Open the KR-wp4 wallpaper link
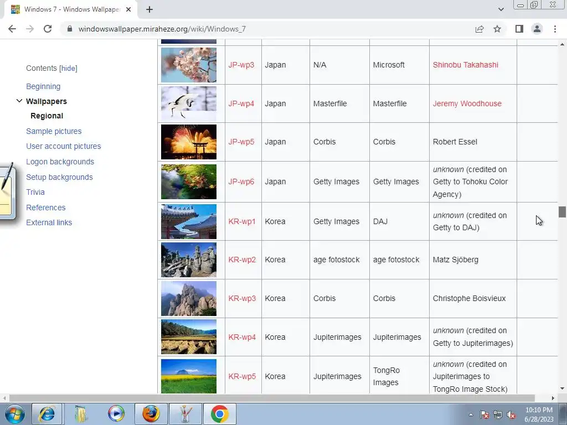The image size is (567, 425). click(242, 337)
